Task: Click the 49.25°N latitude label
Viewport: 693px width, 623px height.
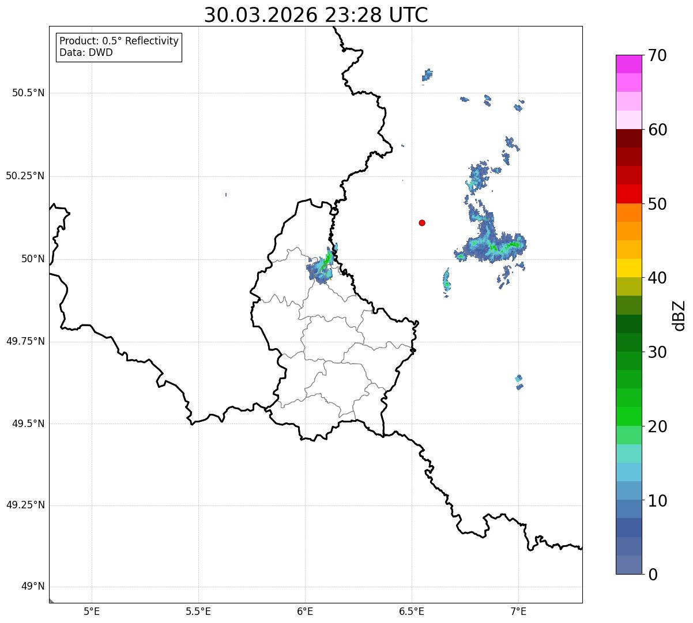Action: pyautogui.click(x=25, y=505)
